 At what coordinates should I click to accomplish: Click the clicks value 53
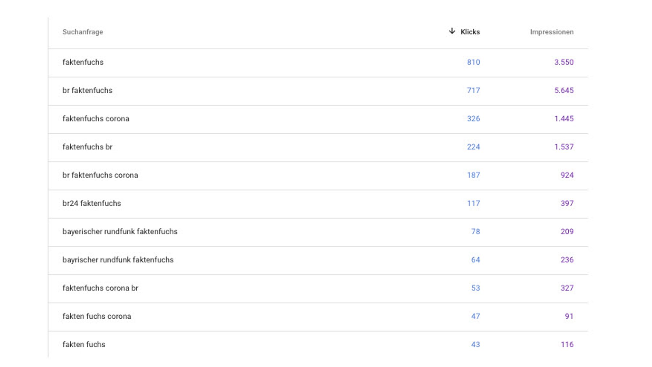tap(476, 288)
